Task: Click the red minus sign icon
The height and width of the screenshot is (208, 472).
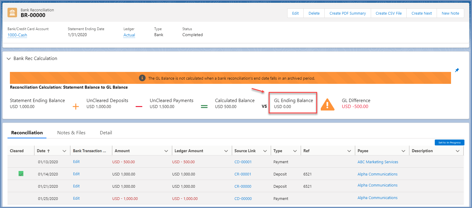Action: [139, 107]
